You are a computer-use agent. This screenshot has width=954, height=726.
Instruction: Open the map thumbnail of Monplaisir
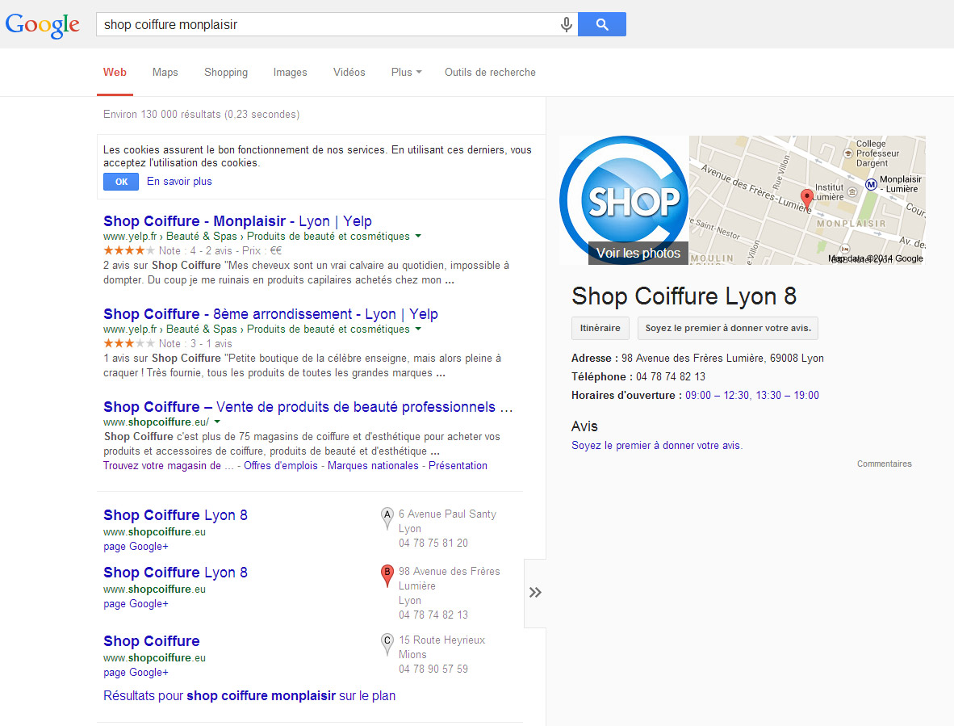(807, 200)
